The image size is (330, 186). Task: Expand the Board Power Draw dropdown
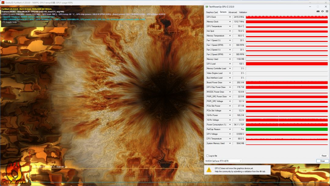click(230, 83)
